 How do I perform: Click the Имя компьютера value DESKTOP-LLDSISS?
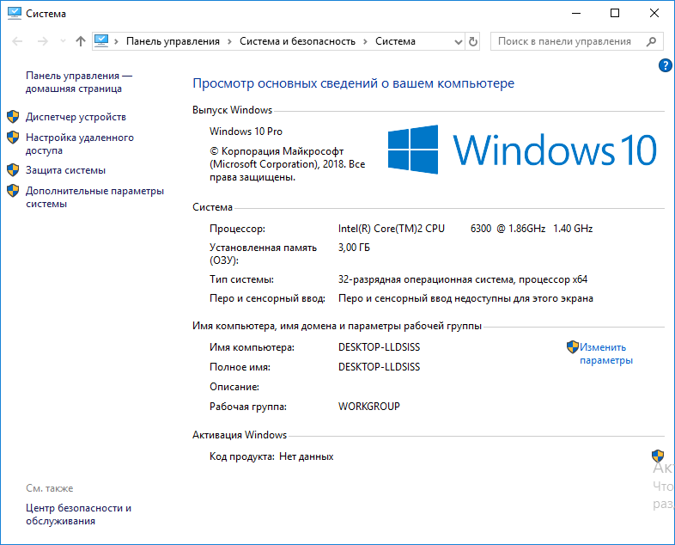coord(380,347)
